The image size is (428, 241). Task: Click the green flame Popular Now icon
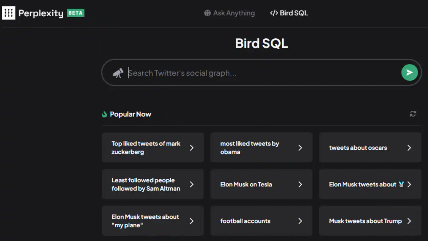pyautogui.click(x=104, y=114)
